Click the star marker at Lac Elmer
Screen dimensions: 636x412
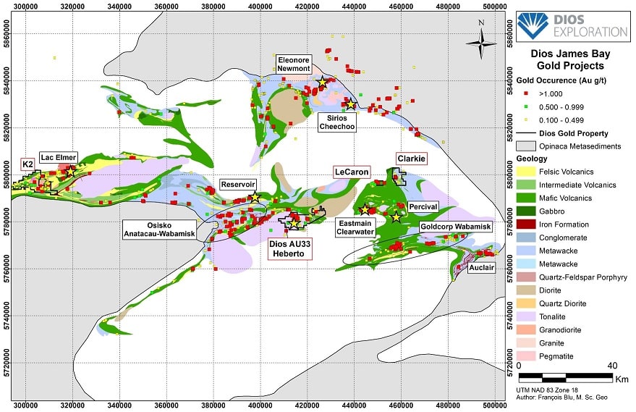click(70, 172)
